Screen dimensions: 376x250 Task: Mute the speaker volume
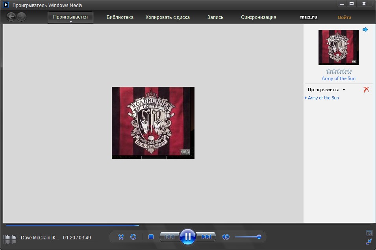(226, 237)
